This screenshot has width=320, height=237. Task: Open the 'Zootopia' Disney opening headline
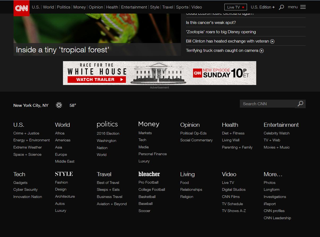pos(221,32)
